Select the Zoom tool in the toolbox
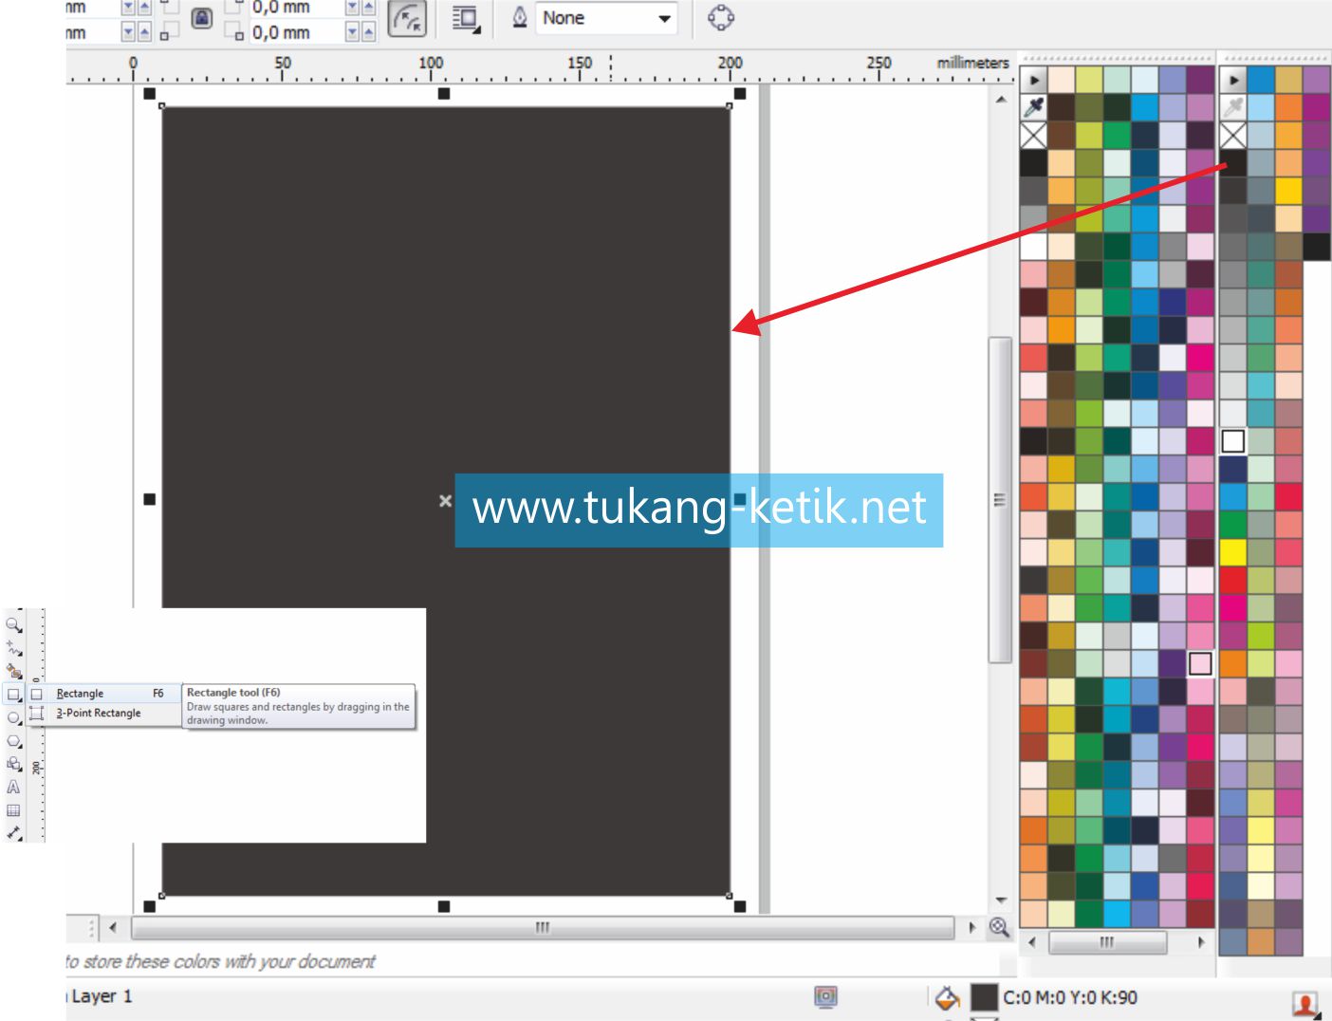 [x=13, y=624]
